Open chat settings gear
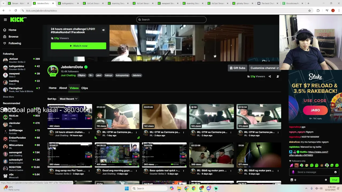The image size is (342, 192). click(x=326, y=180)
